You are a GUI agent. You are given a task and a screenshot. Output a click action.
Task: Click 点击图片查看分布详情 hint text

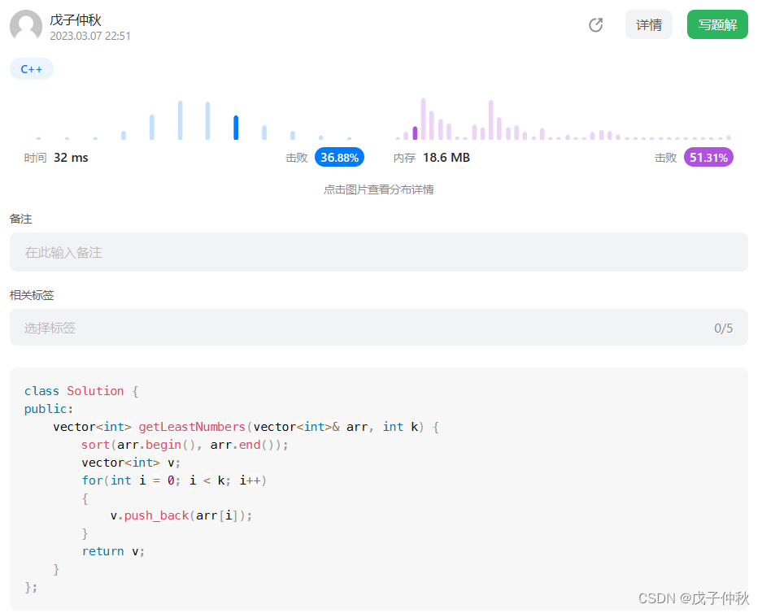pos(379,189)
